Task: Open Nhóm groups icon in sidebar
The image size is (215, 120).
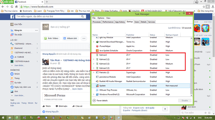Action: click(12, 74)
